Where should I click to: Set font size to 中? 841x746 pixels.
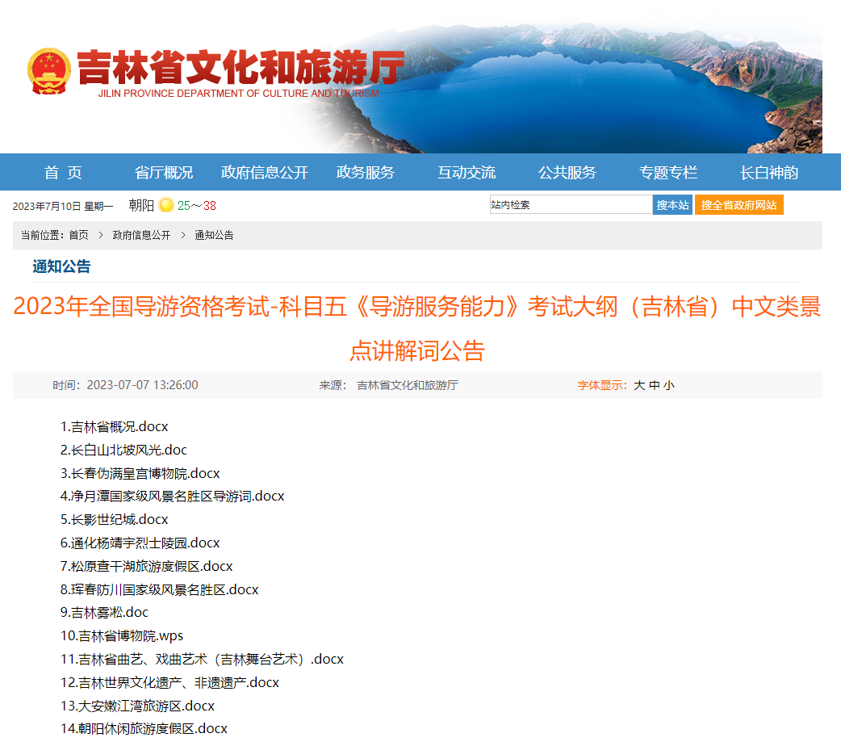655,385
